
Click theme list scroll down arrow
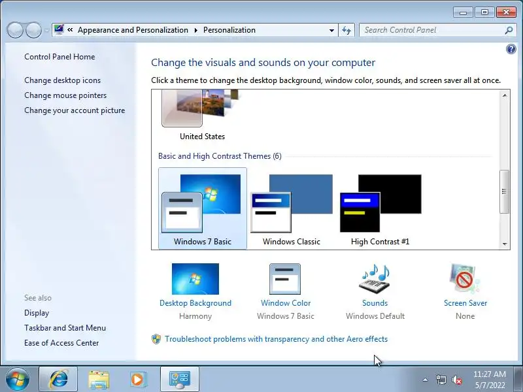pos(504,244)
